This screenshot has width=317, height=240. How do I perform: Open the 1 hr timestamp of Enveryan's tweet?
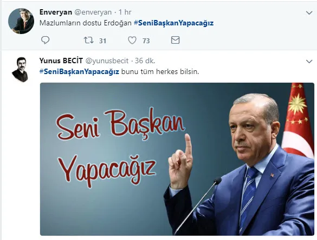pos(125,12)
